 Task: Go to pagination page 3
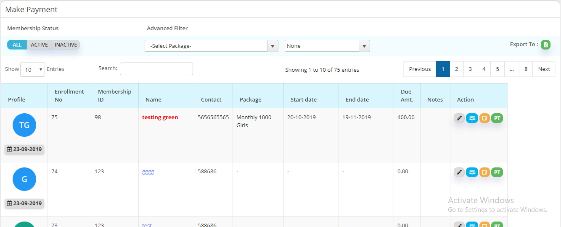pos(470,69)
